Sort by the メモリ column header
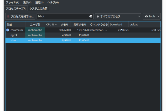 tap(64, 24)
